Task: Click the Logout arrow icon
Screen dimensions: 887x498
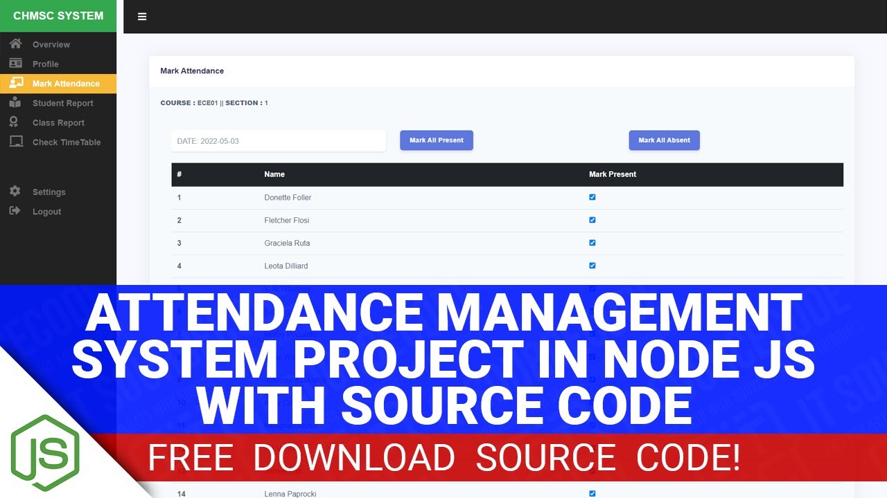Action: [15, 211]
